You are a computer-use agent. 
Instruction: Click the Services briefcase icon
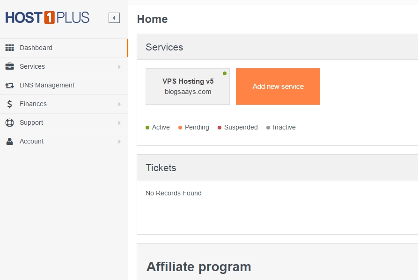coord(10,66)
